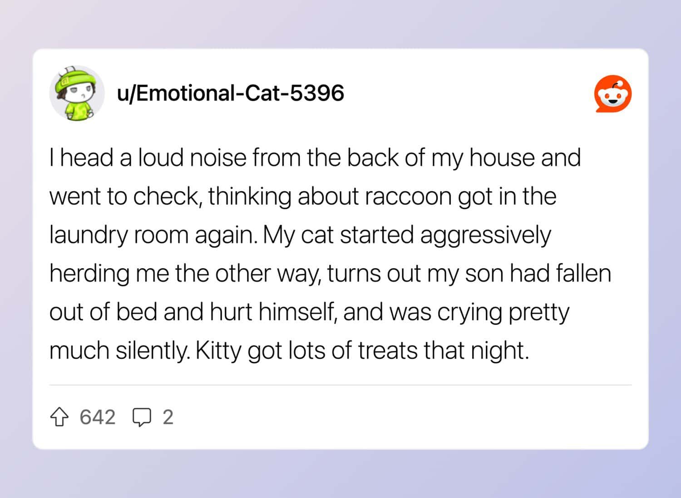Click the divider line above the vote counts

(x=340, y=385)
